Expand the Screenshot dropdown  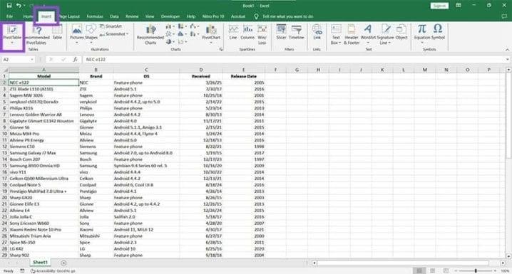[x=127, y=34]
